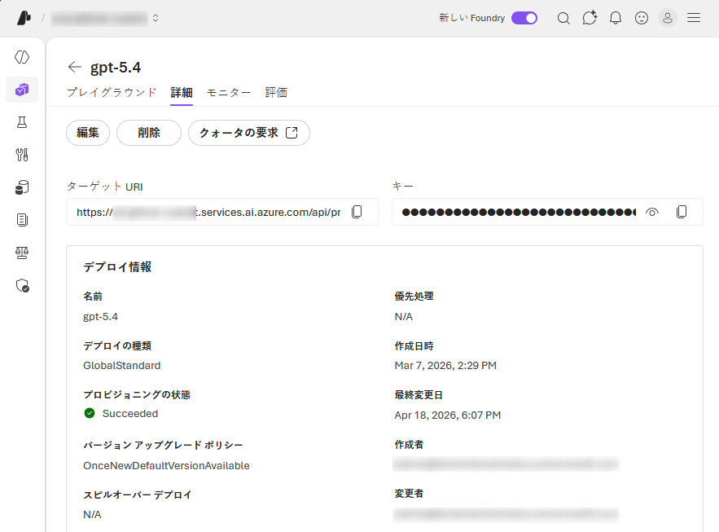This screenshot has height=532, width=719.
Task: Click the gpt-5.4 deployment name value
Action: click(x=100, y=317)
